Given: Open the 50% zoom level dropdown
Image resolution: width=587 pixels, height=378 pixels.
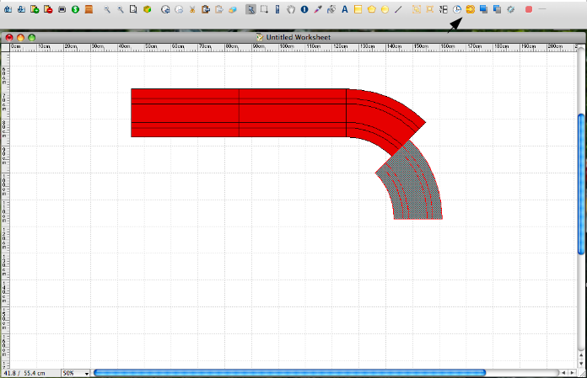Looking at the screenshot, I should (76, 372).
